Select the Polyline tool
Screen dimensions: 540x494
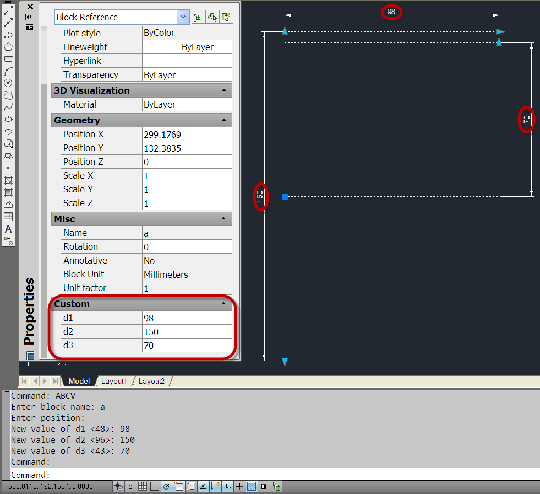click(8, 35)
